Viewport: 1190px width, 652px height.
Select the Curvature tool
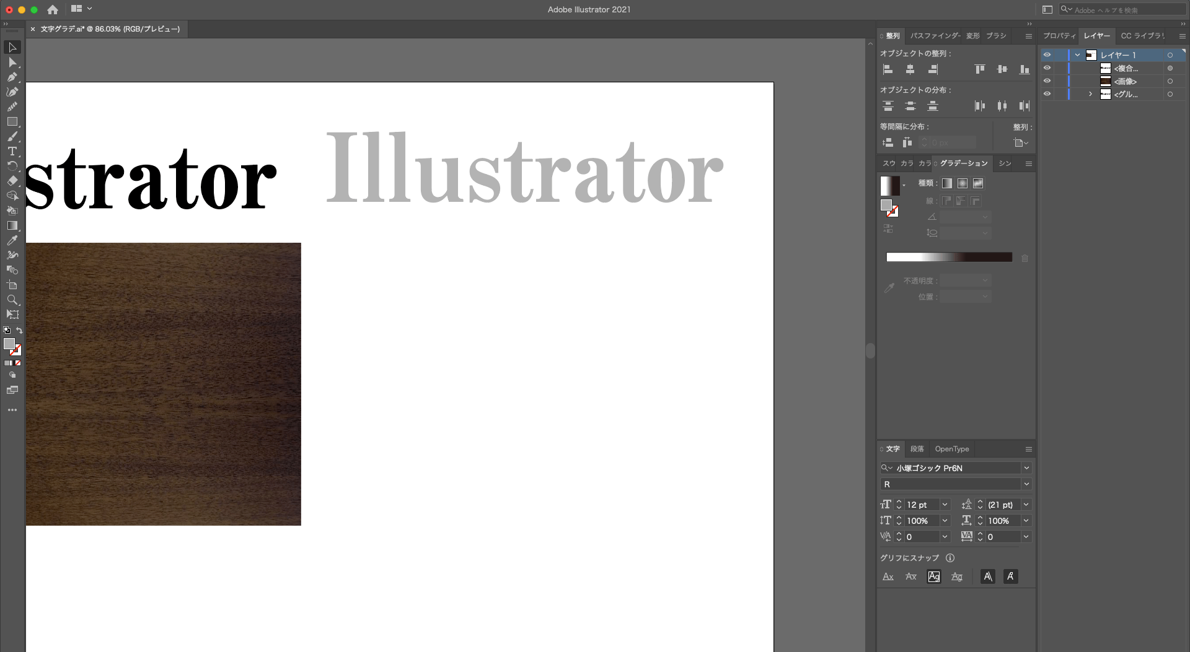[x=12, y=92]
